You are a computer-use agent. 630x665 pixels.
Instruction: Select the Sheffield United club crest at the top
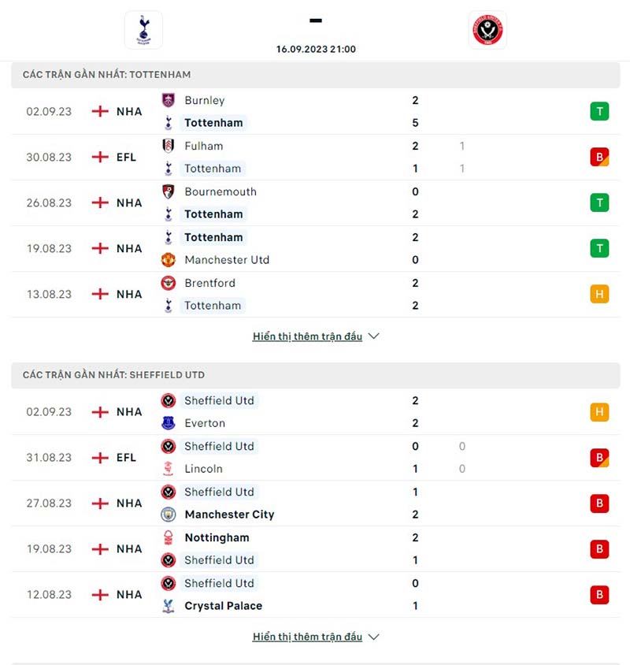(x=487, y=30)
